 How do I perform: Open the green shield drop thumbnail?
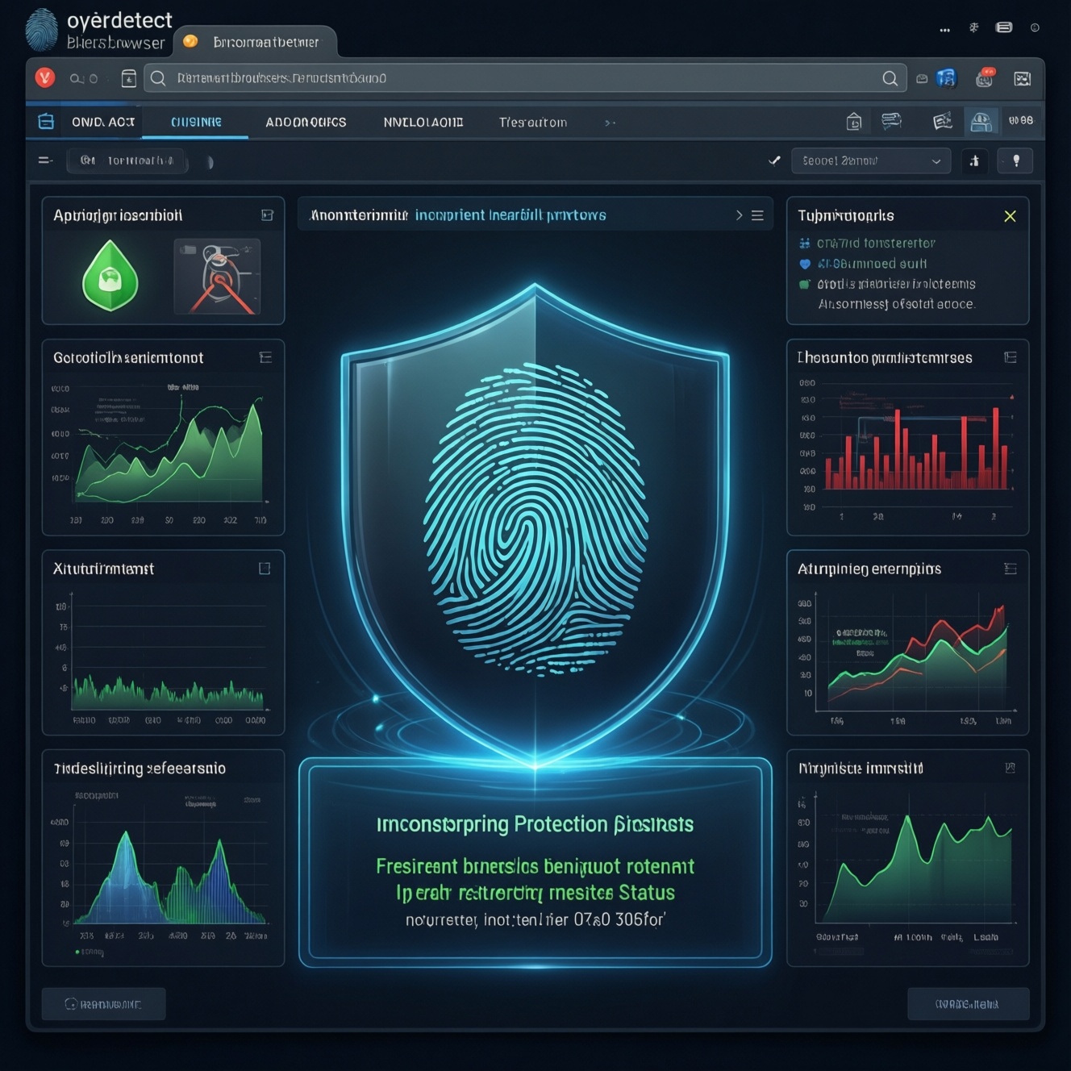click(110, 275)
